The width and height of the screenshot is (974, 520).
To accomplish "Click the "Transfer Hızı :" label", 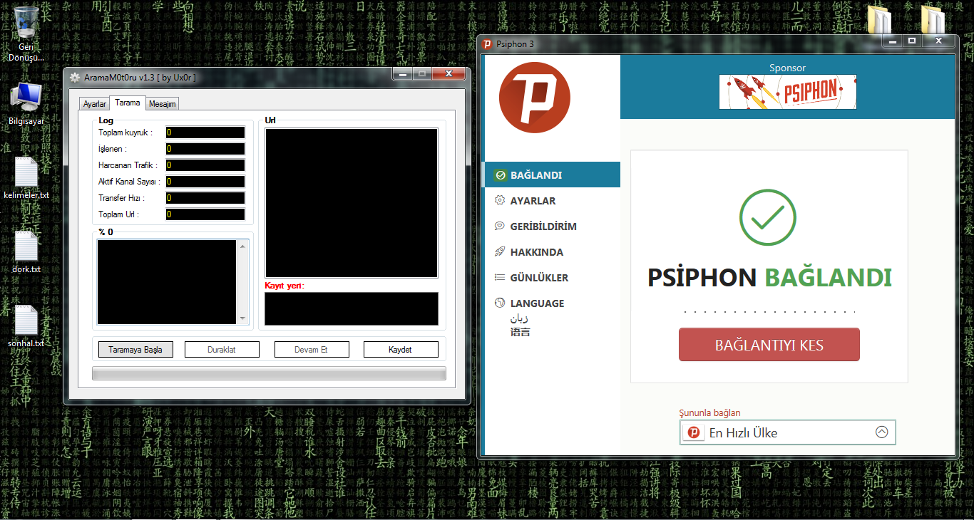I will 122,198.
